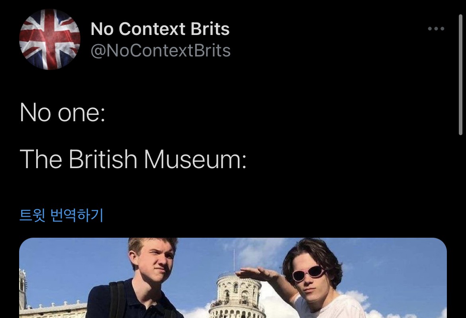This screenshot has width=466, height=318.
Task: Click the pink sunglasses in the photo
Action: pos(309,273)
